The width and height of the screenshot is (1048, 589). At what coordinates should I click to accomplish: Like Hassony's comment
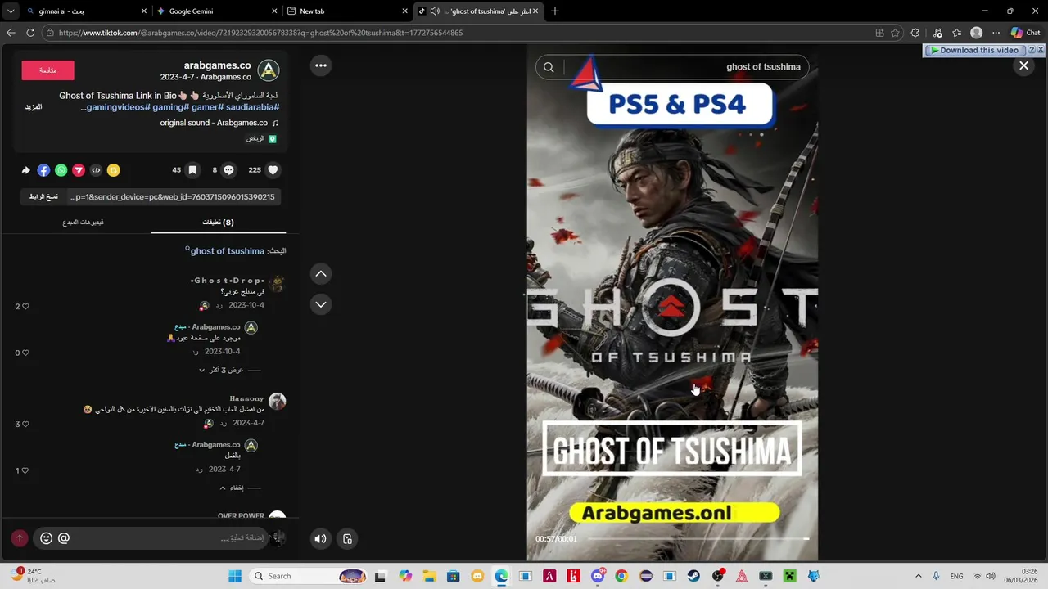[x=25, y=425]
